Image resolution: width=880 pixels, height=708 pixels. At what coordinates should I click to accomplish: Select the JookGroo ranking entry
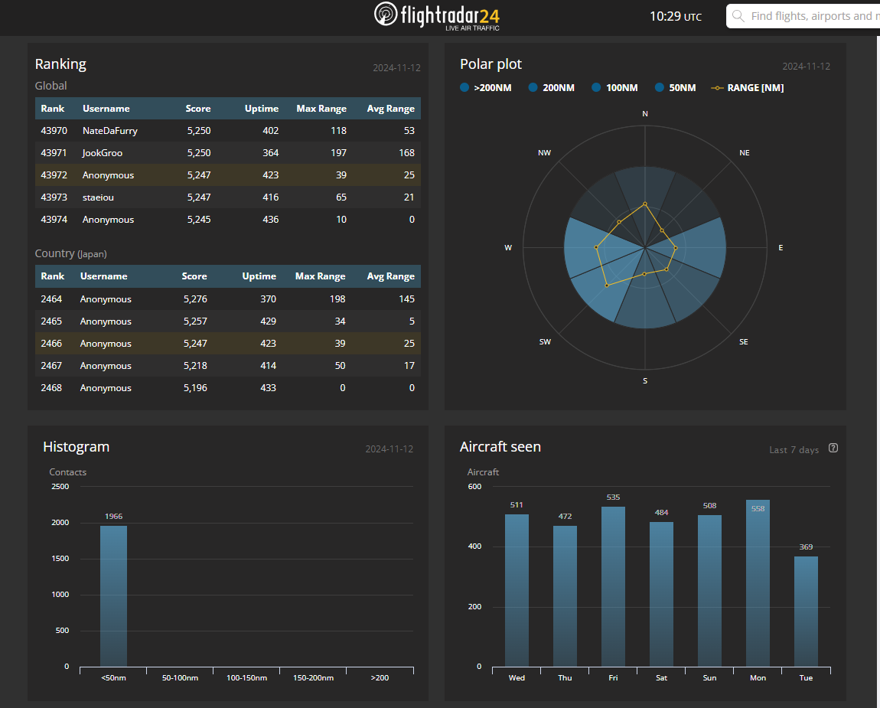click(x=103, y=153)
